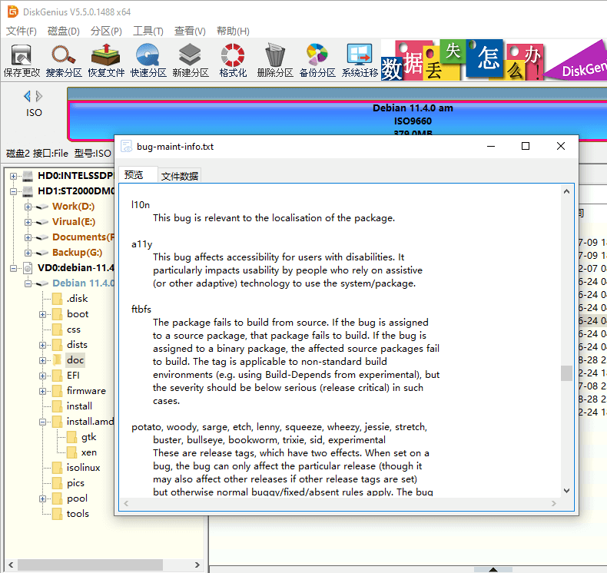Collapse the install.amd folder node
The height and width of the screenshot is (573, 607).
[x=43, y=422]
